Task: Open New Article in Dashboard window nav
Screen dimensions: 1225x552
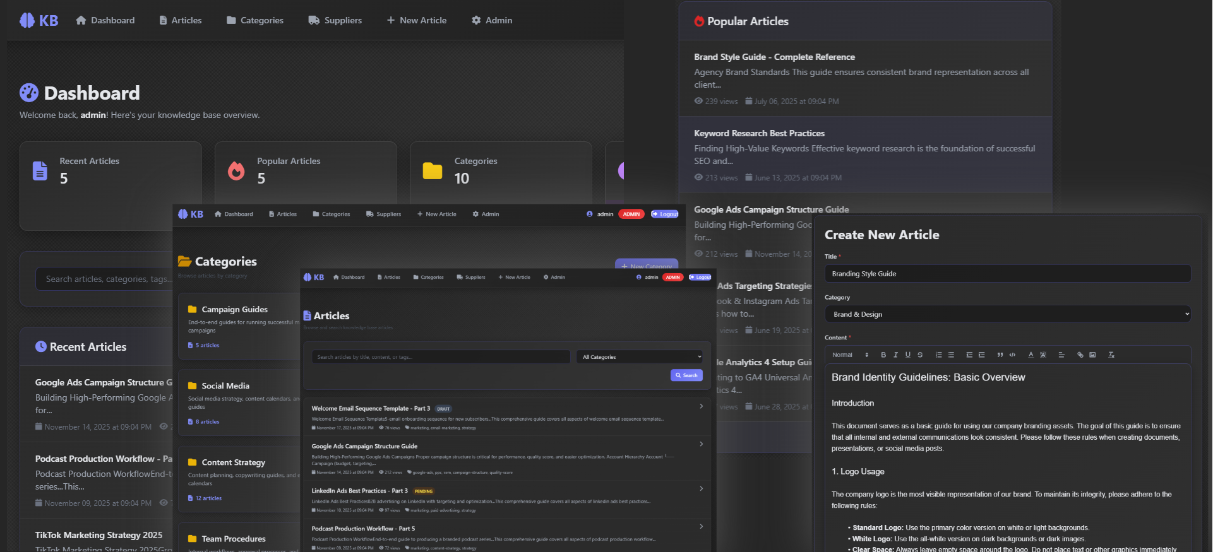Action: tap(417, 20)
